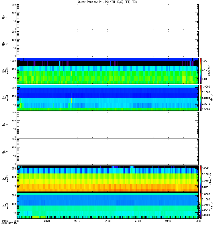The height and width of the screenshot is (229, 215).
Task: Click the empty thb fff 2 plot panel
Action: (x=107, y=44)
